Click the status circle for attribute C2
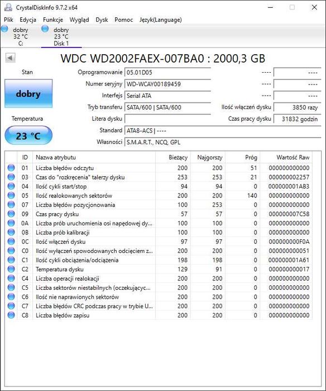This screenshot has width=326, height=391. pyautogui.click(x=11, y=269)
